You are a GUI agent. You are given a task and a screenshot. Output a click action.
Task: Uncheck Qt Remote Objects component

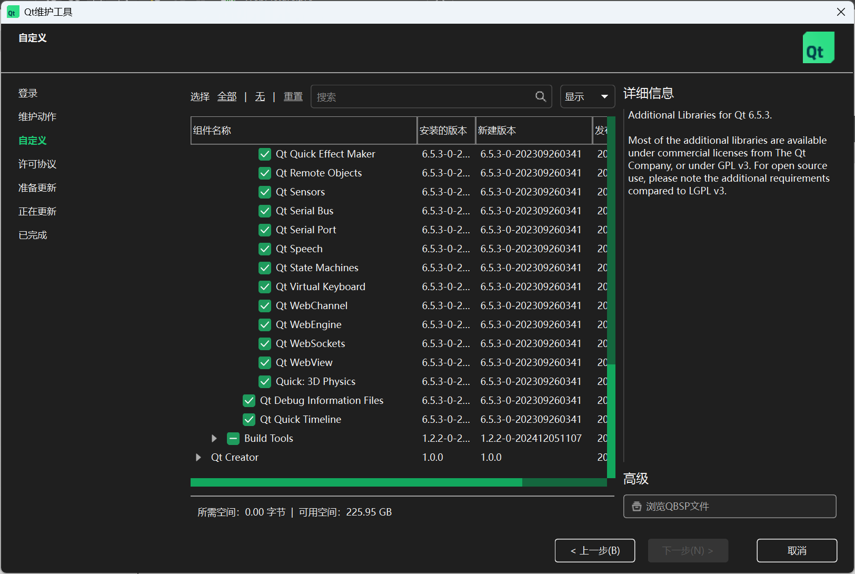point(265,173)
